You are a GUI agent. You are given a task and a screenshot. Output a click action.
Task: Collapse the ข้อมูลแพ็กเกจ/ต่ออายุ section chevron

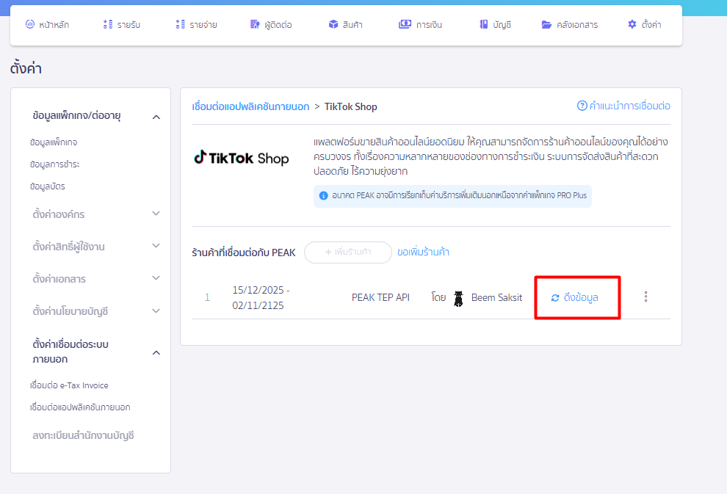coord(156,117)
